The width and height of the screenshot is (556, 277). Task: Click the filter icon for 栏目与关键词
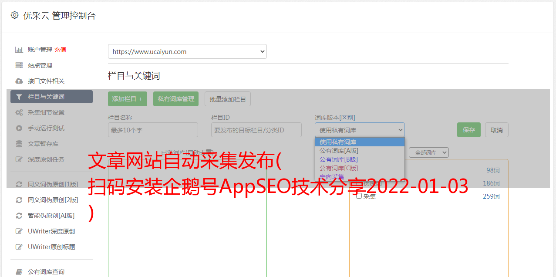point(19,97)
